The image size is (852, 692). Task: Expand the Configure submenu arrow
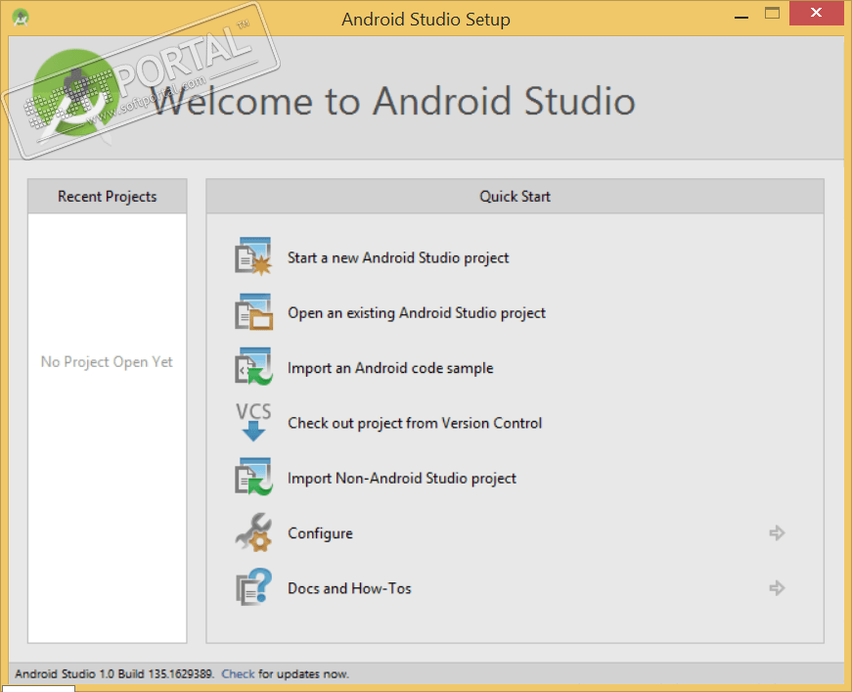point(777,532)
